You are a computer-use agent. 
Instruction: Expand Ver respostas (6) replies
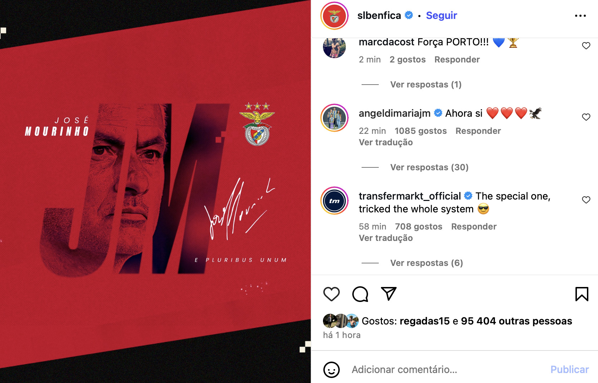click(426, 263)
